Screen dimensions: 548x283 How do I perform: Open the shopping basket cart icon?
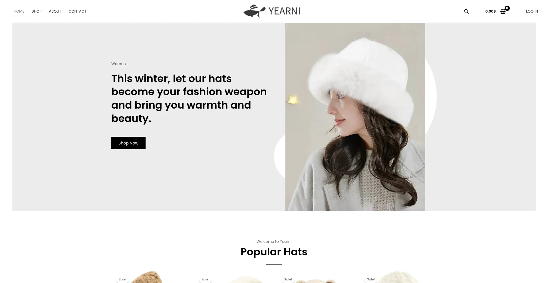(503, 11)
